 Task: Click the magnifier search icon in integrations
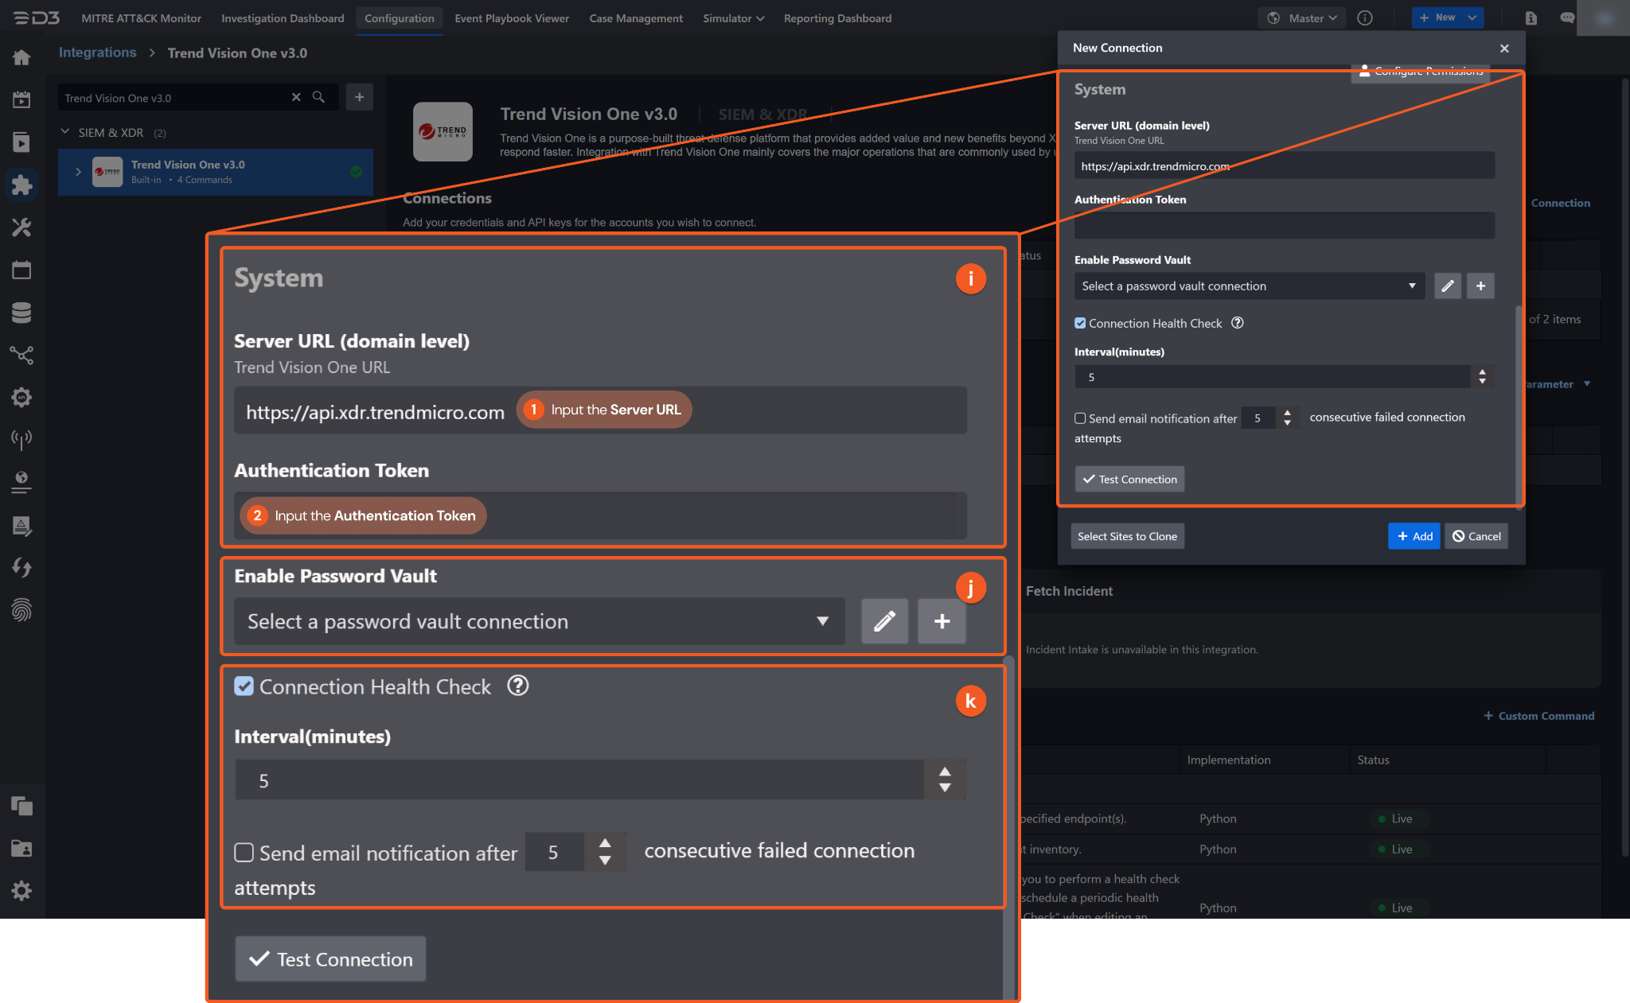click(x=318, y=97)
